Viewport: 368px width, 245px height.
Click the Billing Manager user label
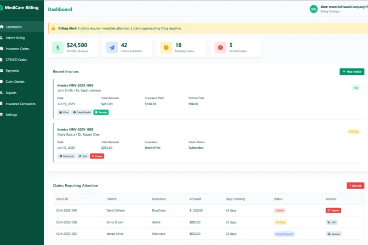[x=330, y=11]
